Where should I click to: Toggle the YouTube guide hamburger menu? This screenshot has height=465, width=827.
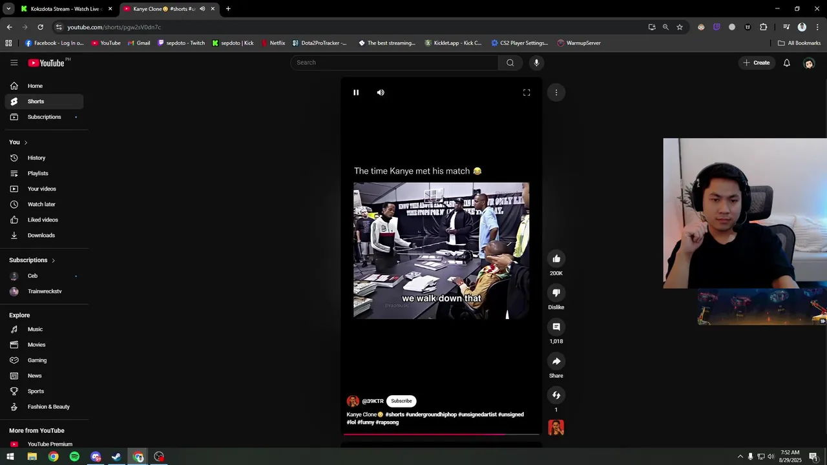click(14, 63)
